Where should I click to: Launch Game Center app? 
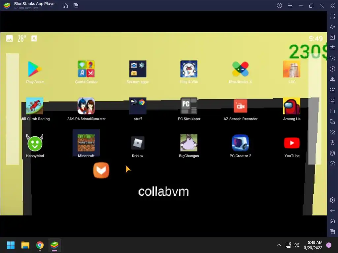point(86,69)
